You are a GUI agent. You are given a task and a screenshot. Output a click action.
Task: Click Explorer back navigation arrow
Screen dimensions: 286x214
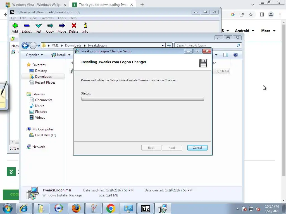pos(25,45)
